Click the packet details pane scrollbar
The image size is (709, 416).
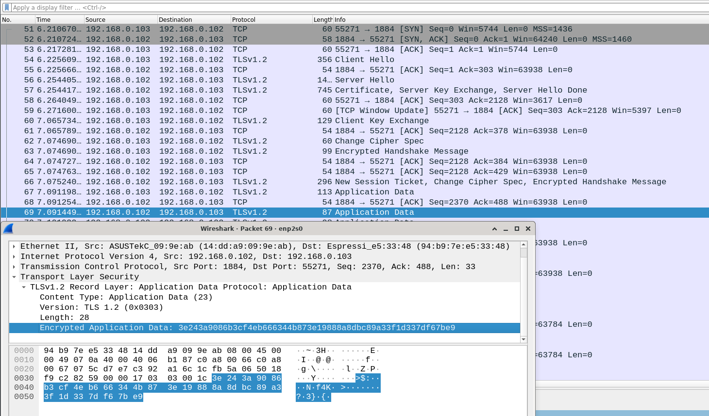tap(523, 291)
